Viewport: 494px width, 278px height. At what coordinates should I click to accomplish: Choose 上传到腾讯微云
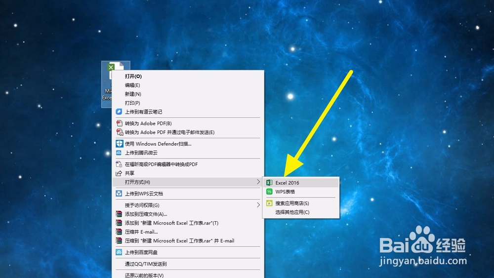tap(188, 153)
